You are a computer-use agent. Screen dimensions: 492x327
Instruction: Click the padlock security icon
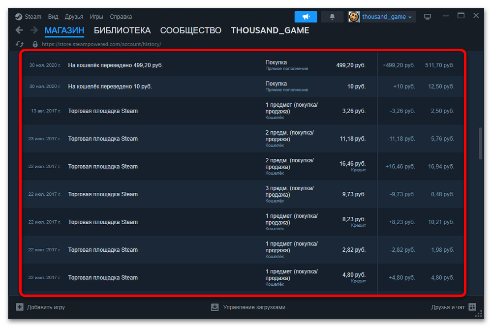[35, 44]
